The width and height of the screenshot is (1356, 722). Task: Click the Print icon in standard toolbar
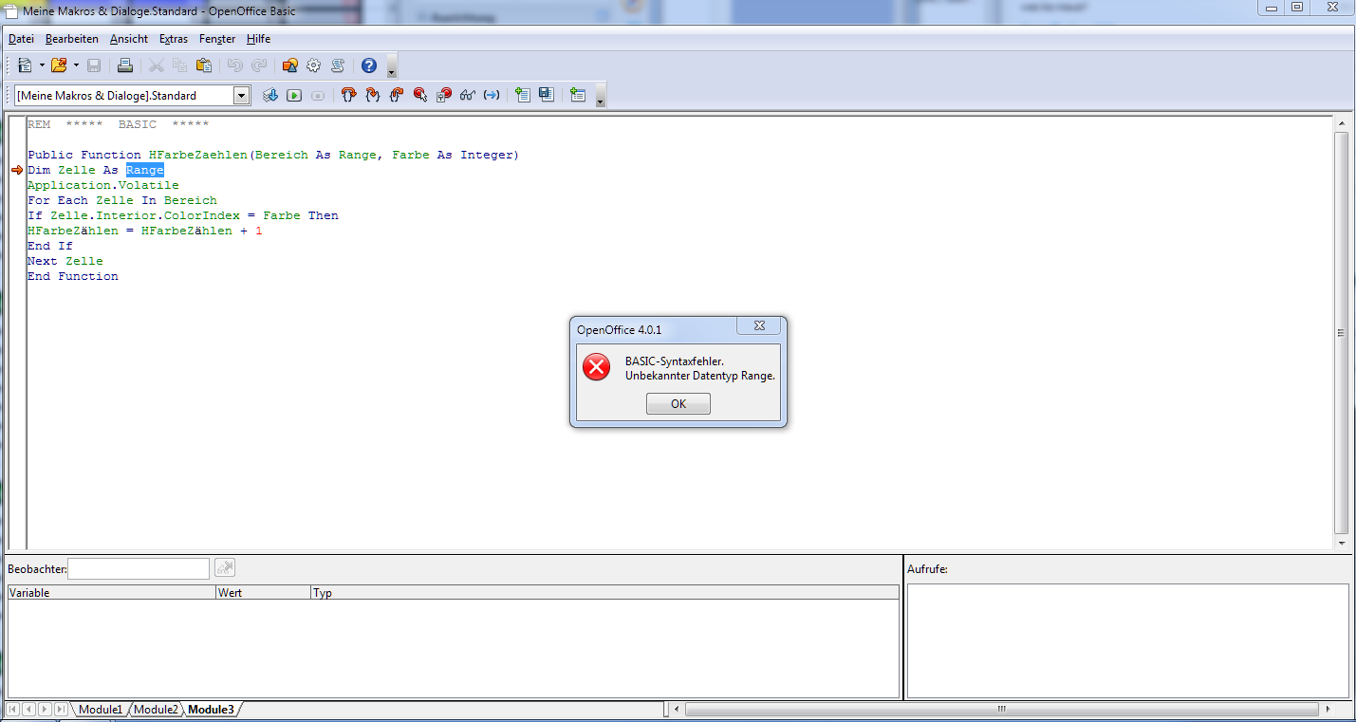pyautogui.click(x=124, y=65)
